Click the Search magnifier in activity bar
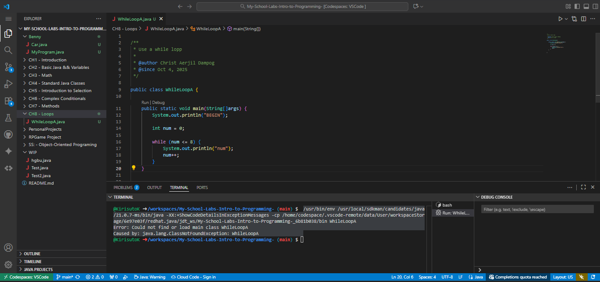The image size is (600, 282). tap(8, 50)
